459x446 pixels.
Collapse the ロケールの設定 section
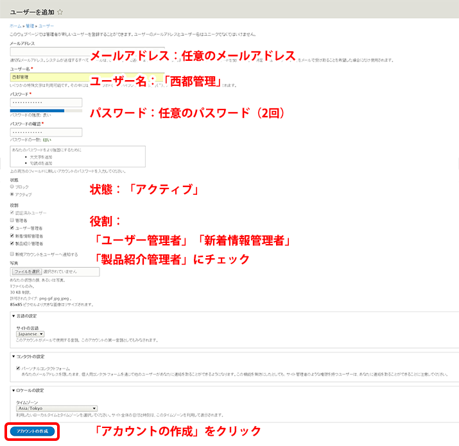coord(28,390)
